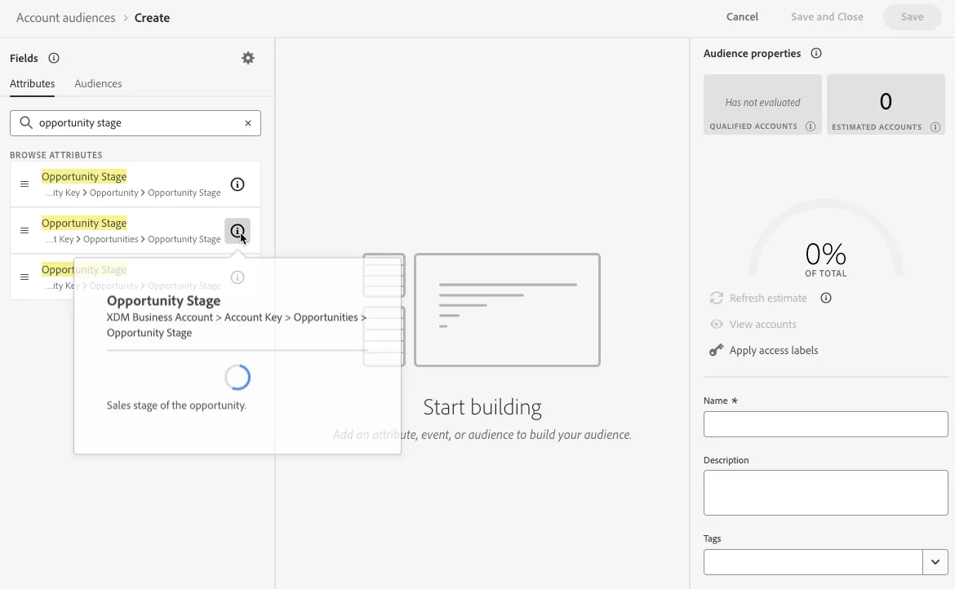Clear the attribute search with the X icon
This screenshot has width=955, height=589.
click(x=248, y=123)
